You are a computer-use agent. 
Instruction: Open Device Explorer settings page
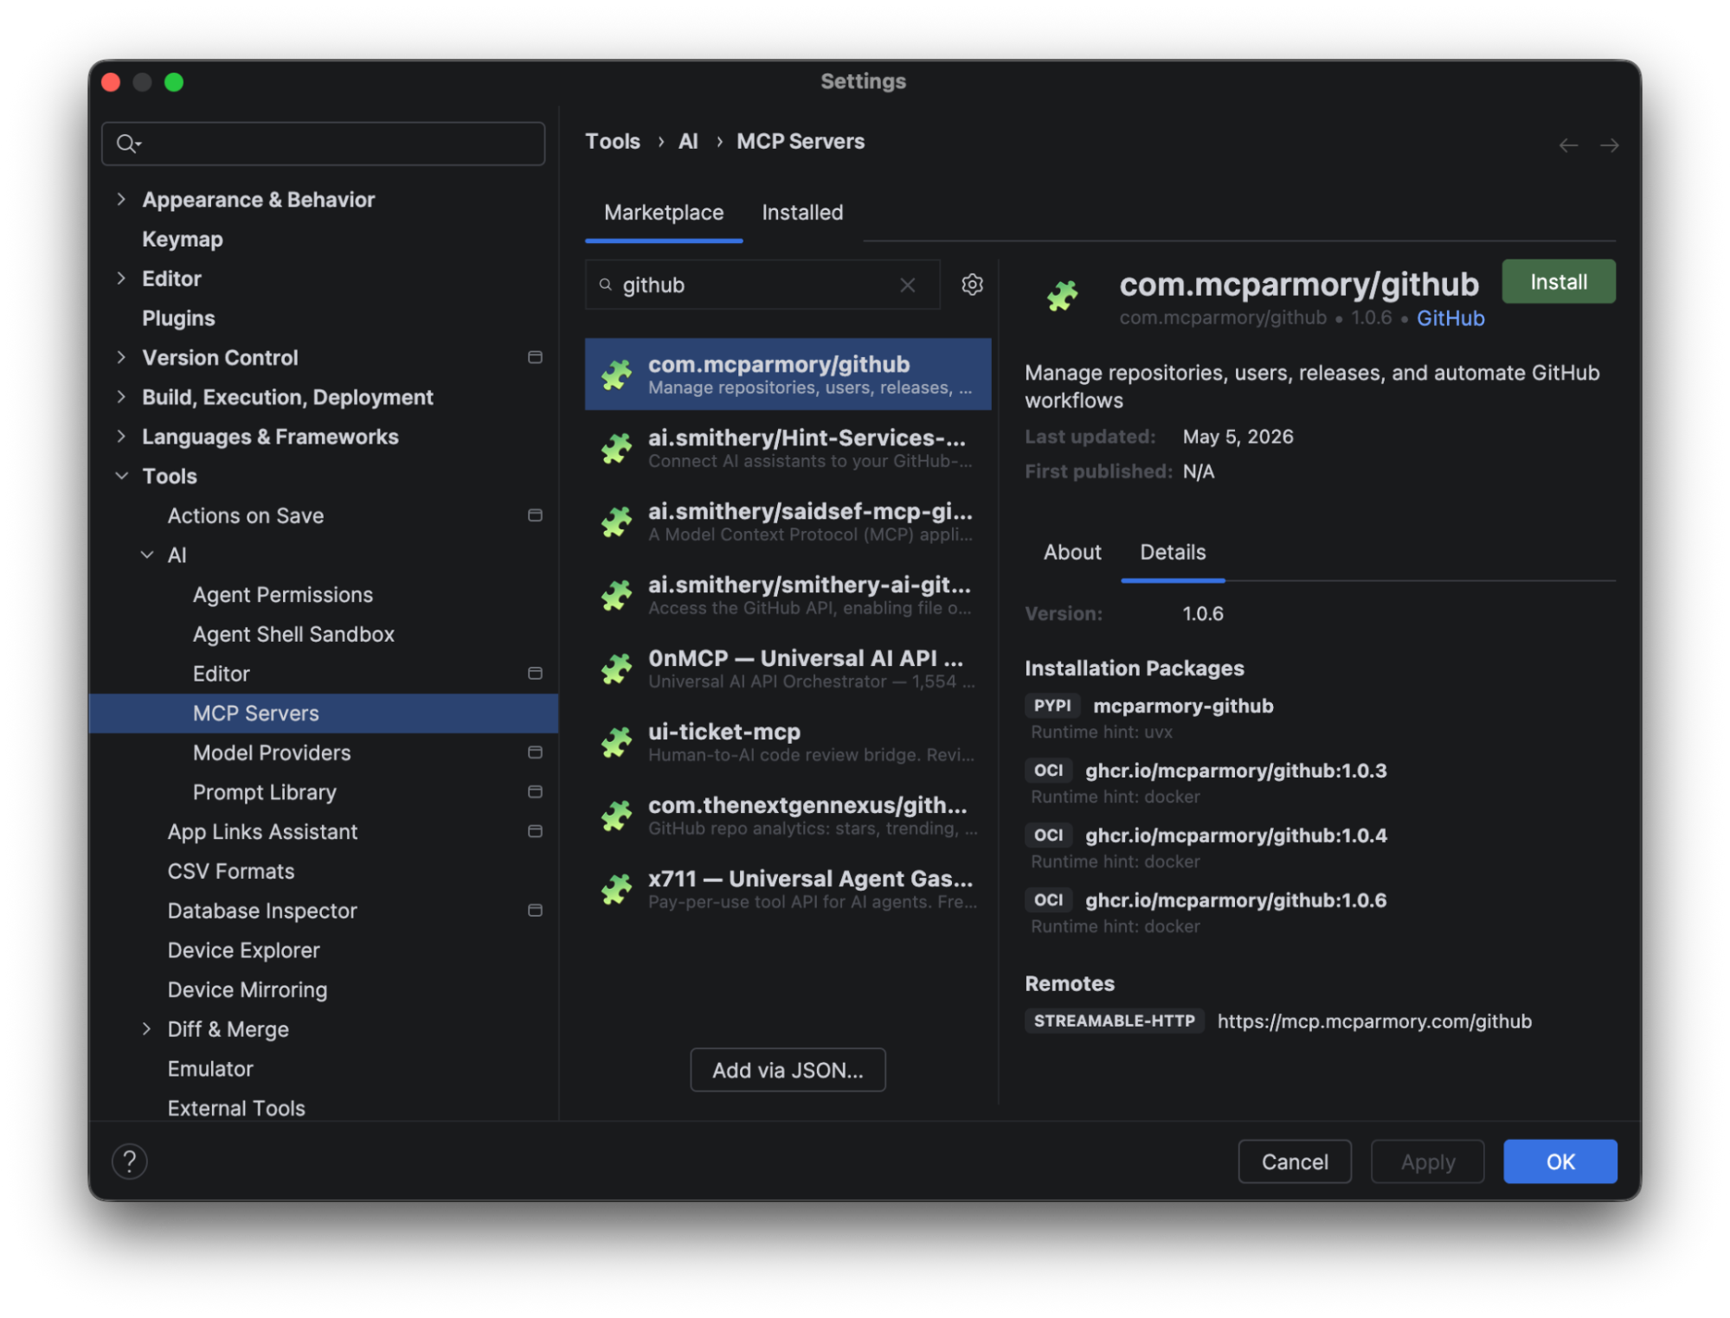244,950
